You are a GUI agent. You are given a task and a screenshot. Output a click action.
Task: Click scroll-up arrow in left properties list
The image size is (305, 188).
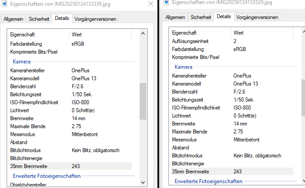[x=143, y=34]
